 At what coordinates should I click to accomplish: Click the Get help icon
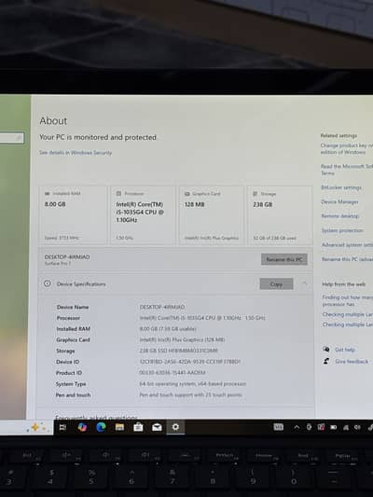(x=326, y=349)
